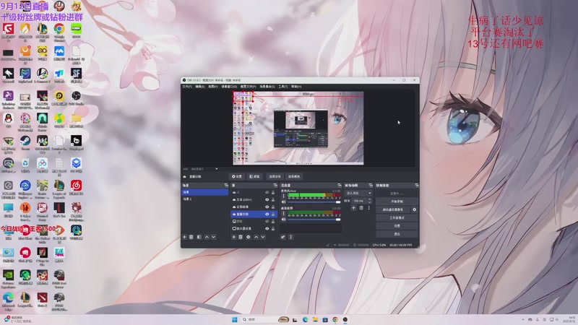
Task: Open the 帮助(H) menu
Action: coord(296,87)
